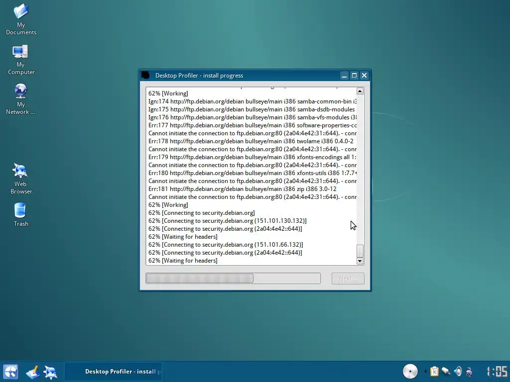
Task: Click the Desktop Profiler title bar text
Action: click(x=199, y=76)
